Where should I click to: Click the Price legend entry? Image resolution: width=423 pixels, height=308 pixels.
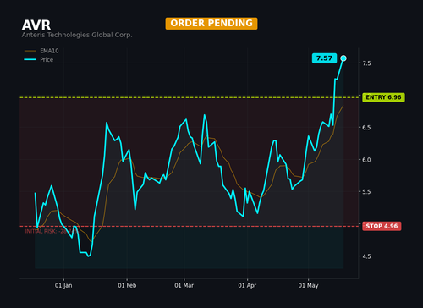pyautogui.click(x=39, y=59)
